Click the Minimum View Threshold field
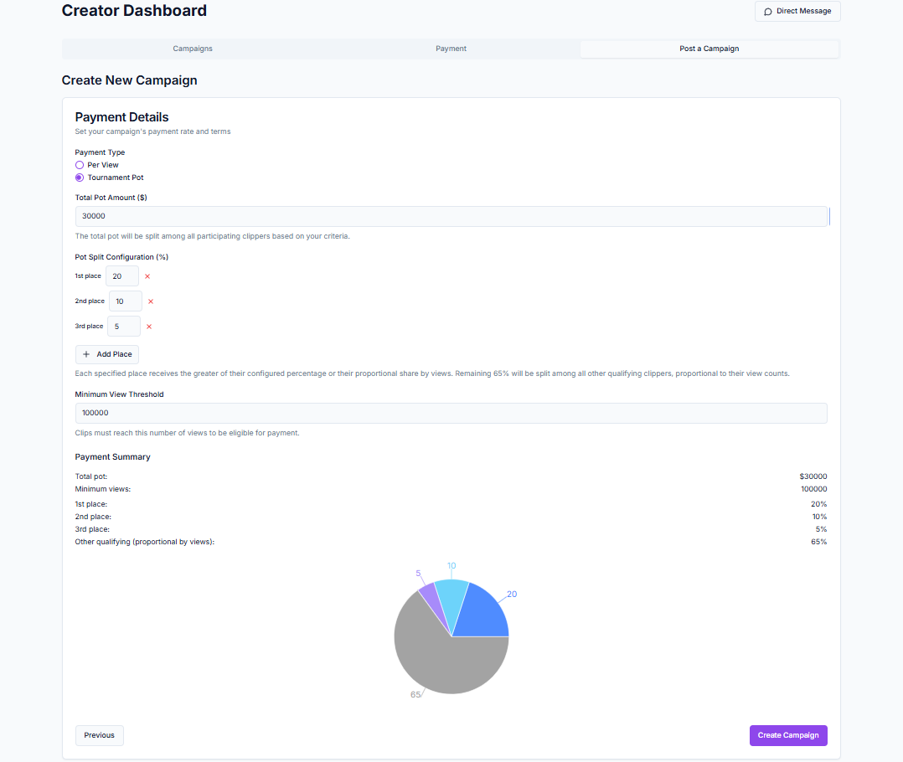903x762 pixels. [x=451, y=413]
